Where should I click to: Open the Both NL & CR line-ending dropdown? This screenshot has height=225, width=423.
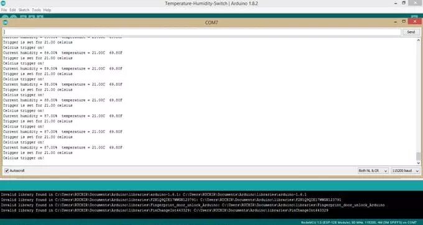point(373,170)
